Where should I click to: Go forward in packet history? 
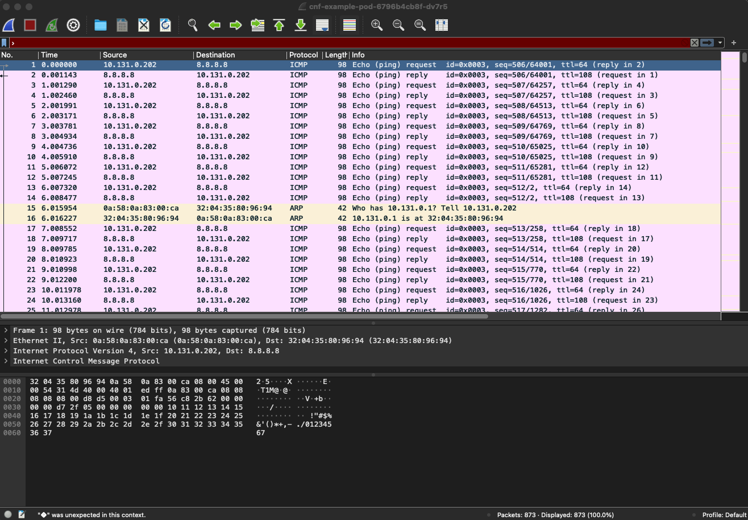pyautogui.click(x=236, y=25)
